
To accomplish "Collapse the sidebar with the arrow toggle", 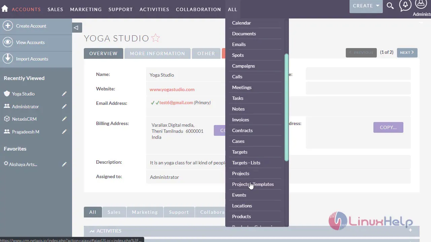I will [77, 28].
